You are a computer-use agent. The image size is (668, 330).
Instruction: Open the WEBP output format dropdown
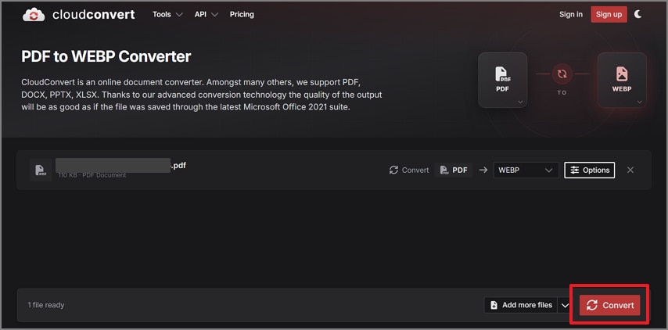tap(526, 170)
